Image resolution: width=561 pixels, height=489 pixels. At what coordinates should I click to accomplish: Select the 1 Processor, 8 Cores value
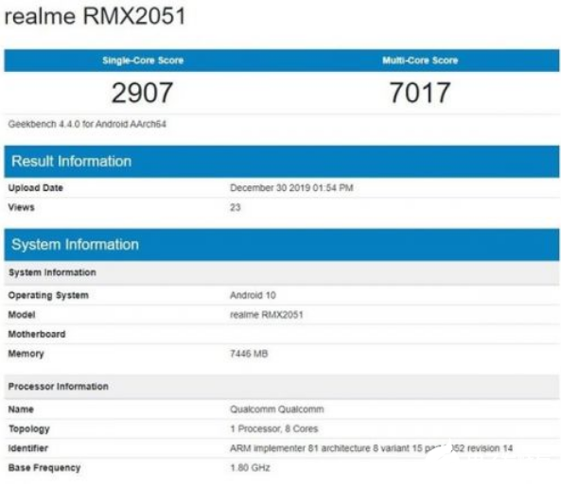coord(274,428)
